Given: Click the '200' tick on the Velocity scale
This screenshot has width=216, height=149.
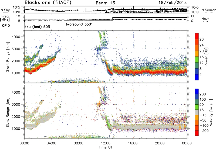Looking at the screenshot, I should point(203,94).
